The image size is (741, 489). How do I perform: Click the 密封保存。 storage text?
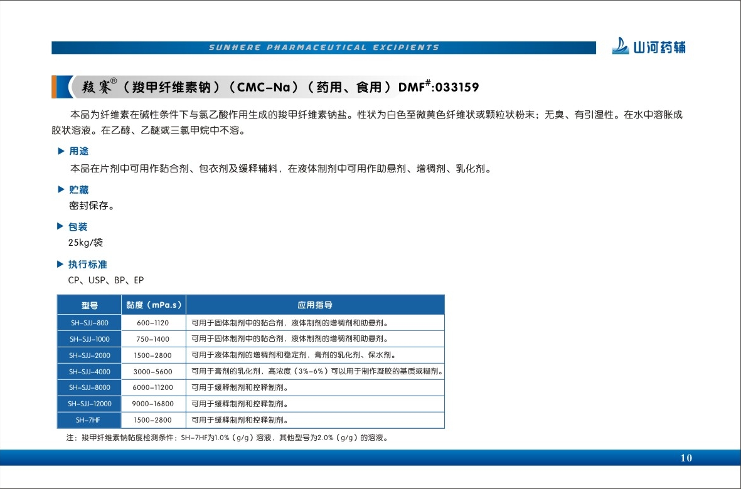click(92, 206)
